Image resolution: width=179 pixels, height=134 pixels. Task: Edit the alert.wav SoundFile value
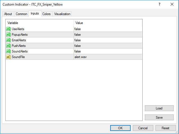click(108, 57)
